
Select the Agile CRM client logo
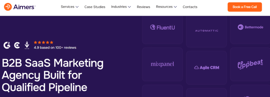[x=206, y=67]
